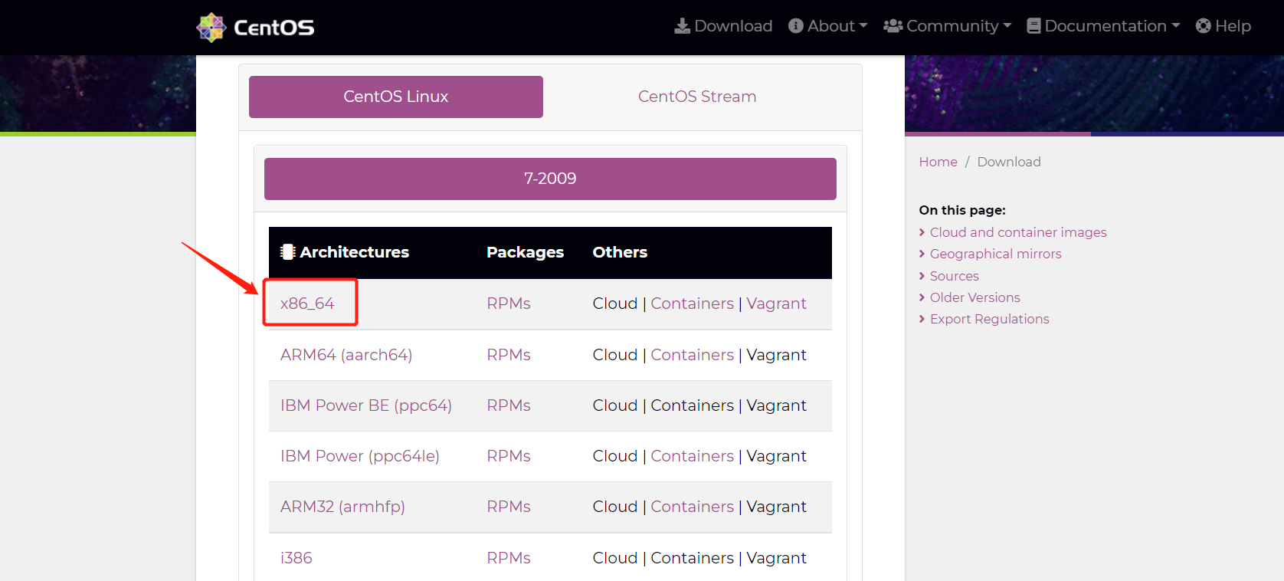Open RPMs for i386
This screenshot has height=581, width=1284.
(509, 558)
